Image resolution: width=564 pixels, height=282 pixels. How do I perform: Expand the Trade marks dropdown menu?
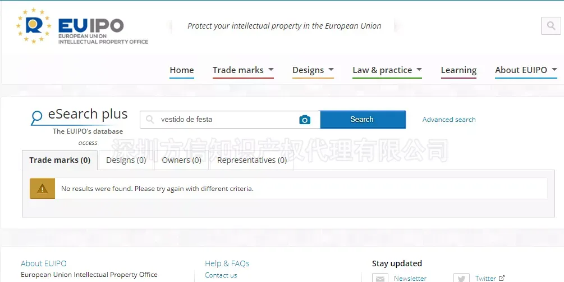[x=243, y=70]
